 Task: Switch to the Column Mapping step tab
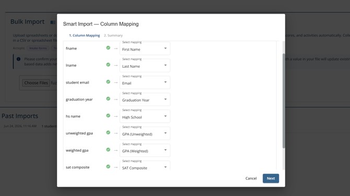[x=85, y=35]
